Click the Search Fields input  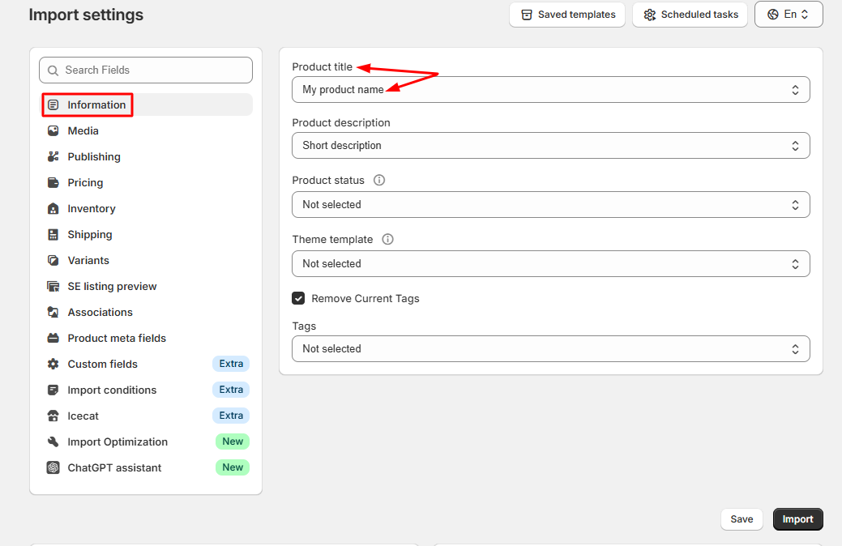(146, 70)
